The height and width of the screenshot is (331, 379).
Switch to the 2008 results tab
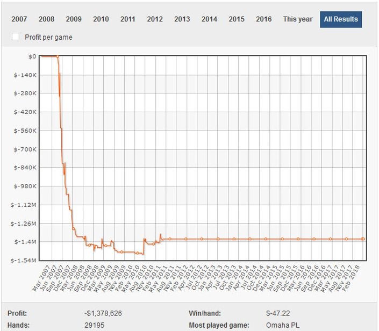coord(46,19)
